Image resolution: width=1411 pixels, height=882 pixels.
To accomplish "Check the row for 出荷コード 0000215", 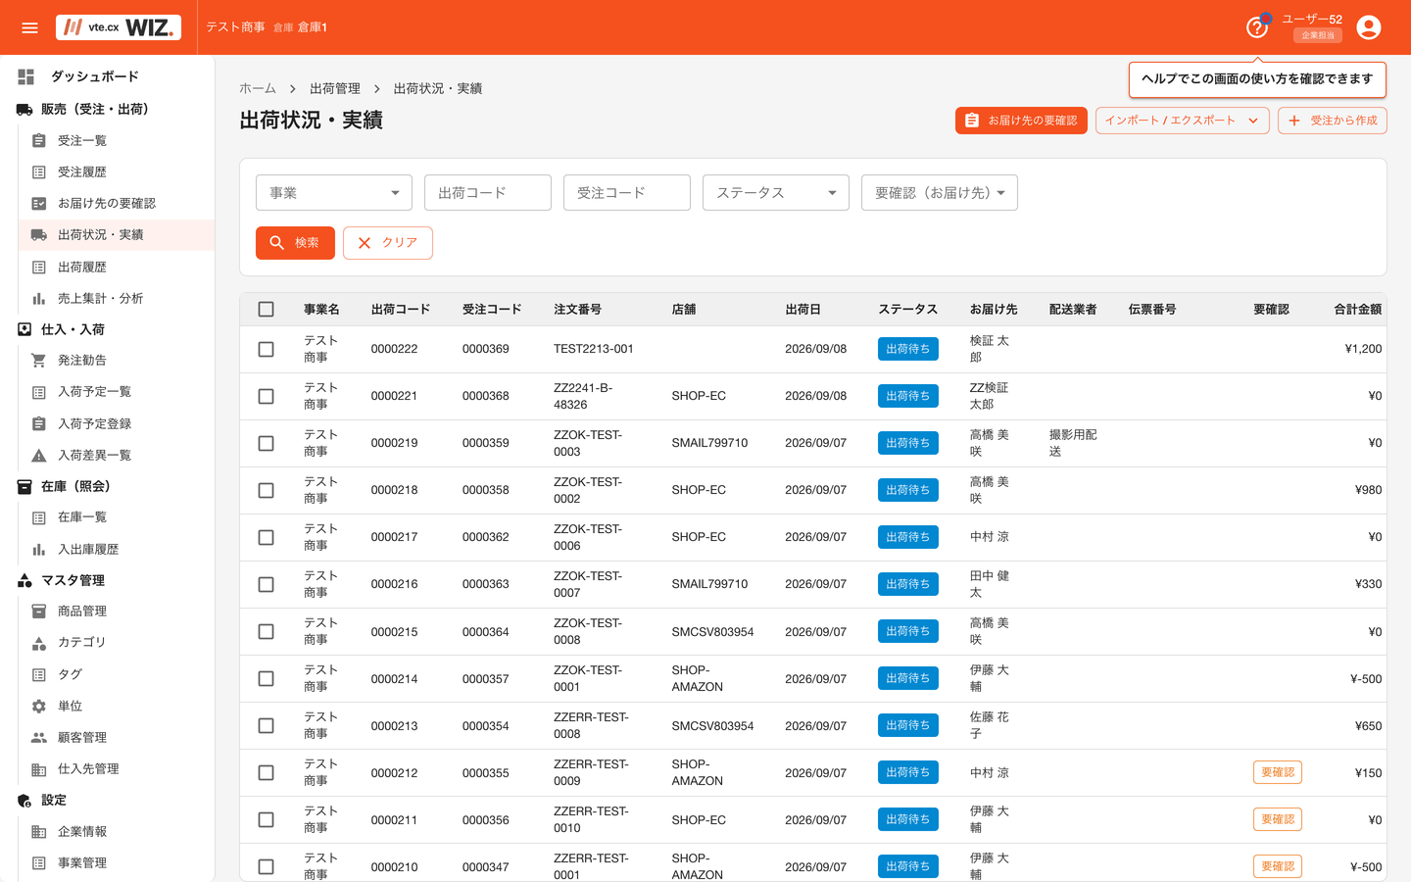I will [x=266, y=631].
